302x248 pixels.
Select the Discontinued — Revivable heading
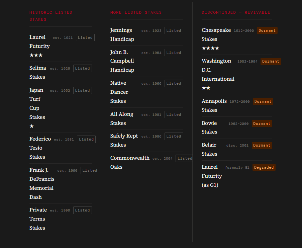pyautogui.click(x=236, y=12)
